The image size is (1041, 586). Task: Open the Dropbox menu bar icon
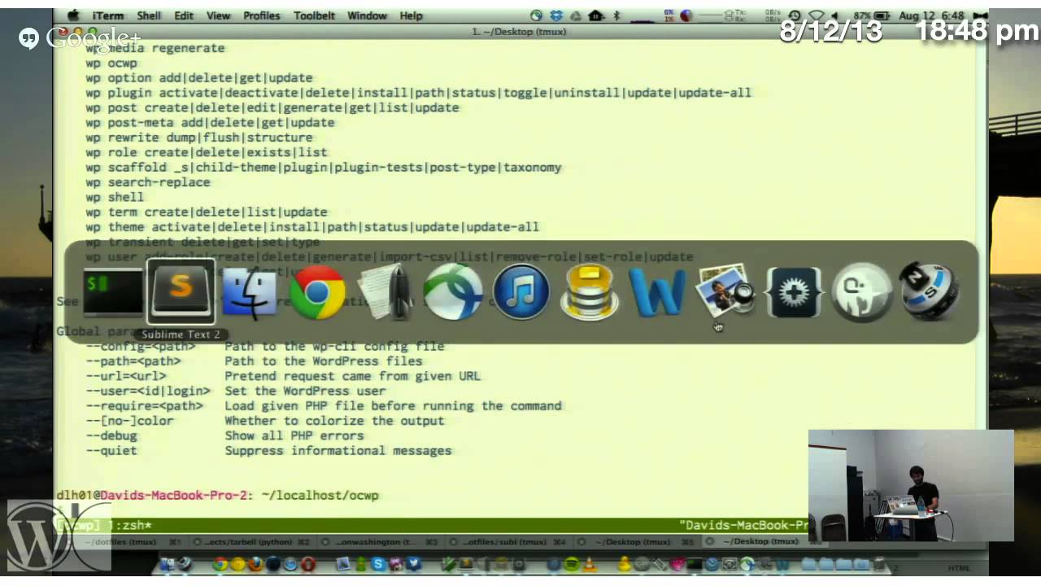tap(556, 15)
